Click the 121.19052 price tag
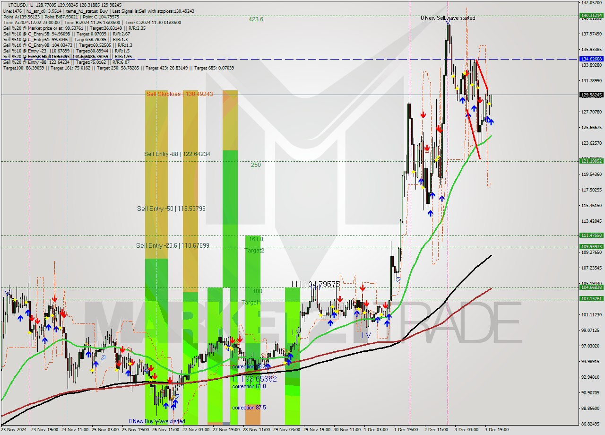This screenshot has width=605, height=435. click(591, 161)
